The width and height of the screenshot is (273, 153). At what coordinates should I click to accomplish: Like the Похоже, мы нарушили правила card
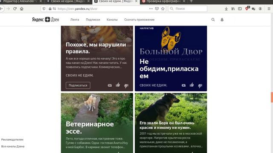click(x=118, y=85)
